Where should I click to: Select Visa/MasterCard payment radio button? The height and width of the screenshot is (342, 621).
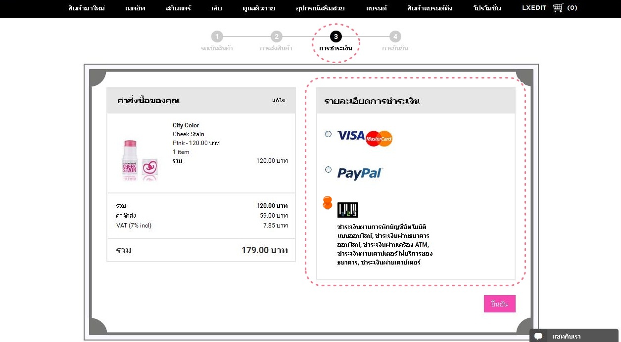328,134
